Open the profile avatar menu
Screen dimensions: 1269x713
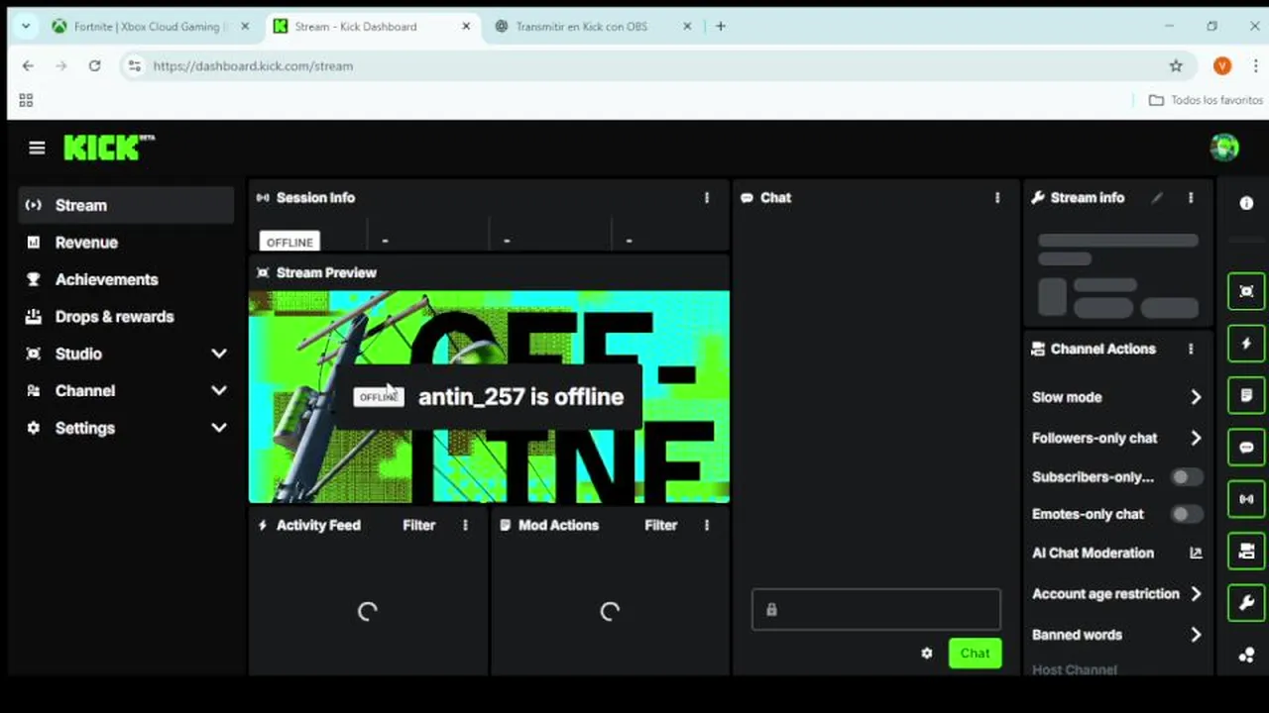[1224, 148]
